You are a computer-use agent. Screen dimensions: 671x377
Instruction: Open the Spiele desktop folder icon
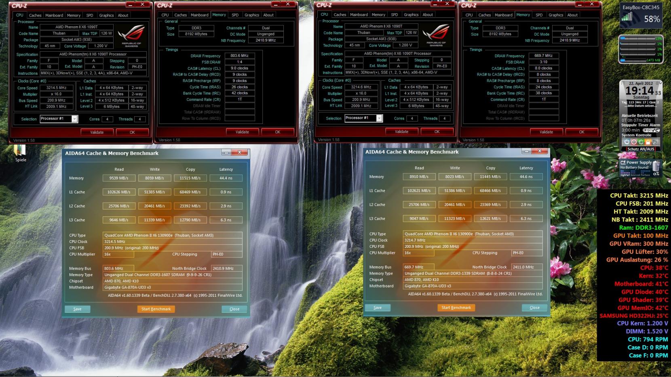click(20, 152)
